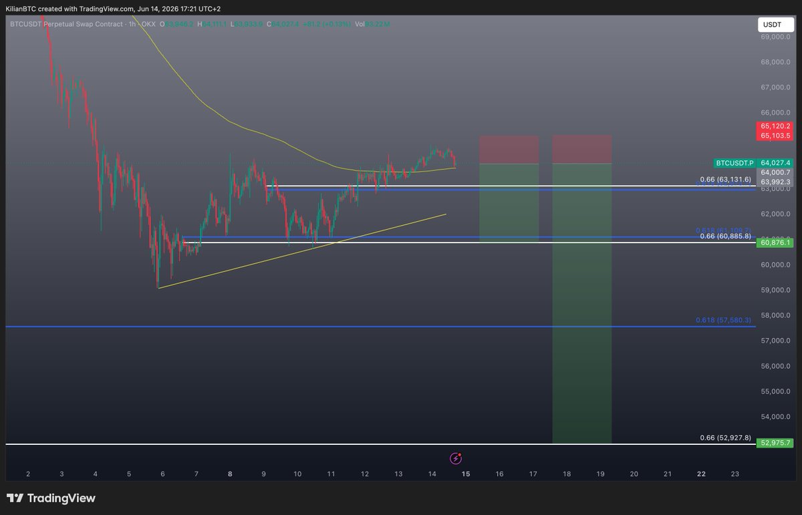Click the BTCUSDT.P price tag
Image resolution: width=802 pixels, height=515 pixels.
pyautogui.click(x=734, y=163)
